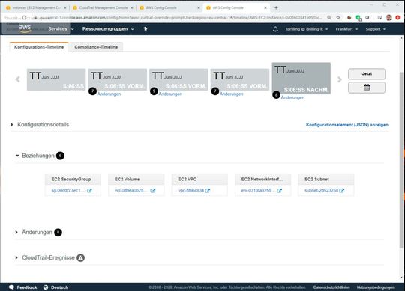Viewport: 405px width, 291px height.
Task: Bookmark page with star icon
Action: (338, 17)
